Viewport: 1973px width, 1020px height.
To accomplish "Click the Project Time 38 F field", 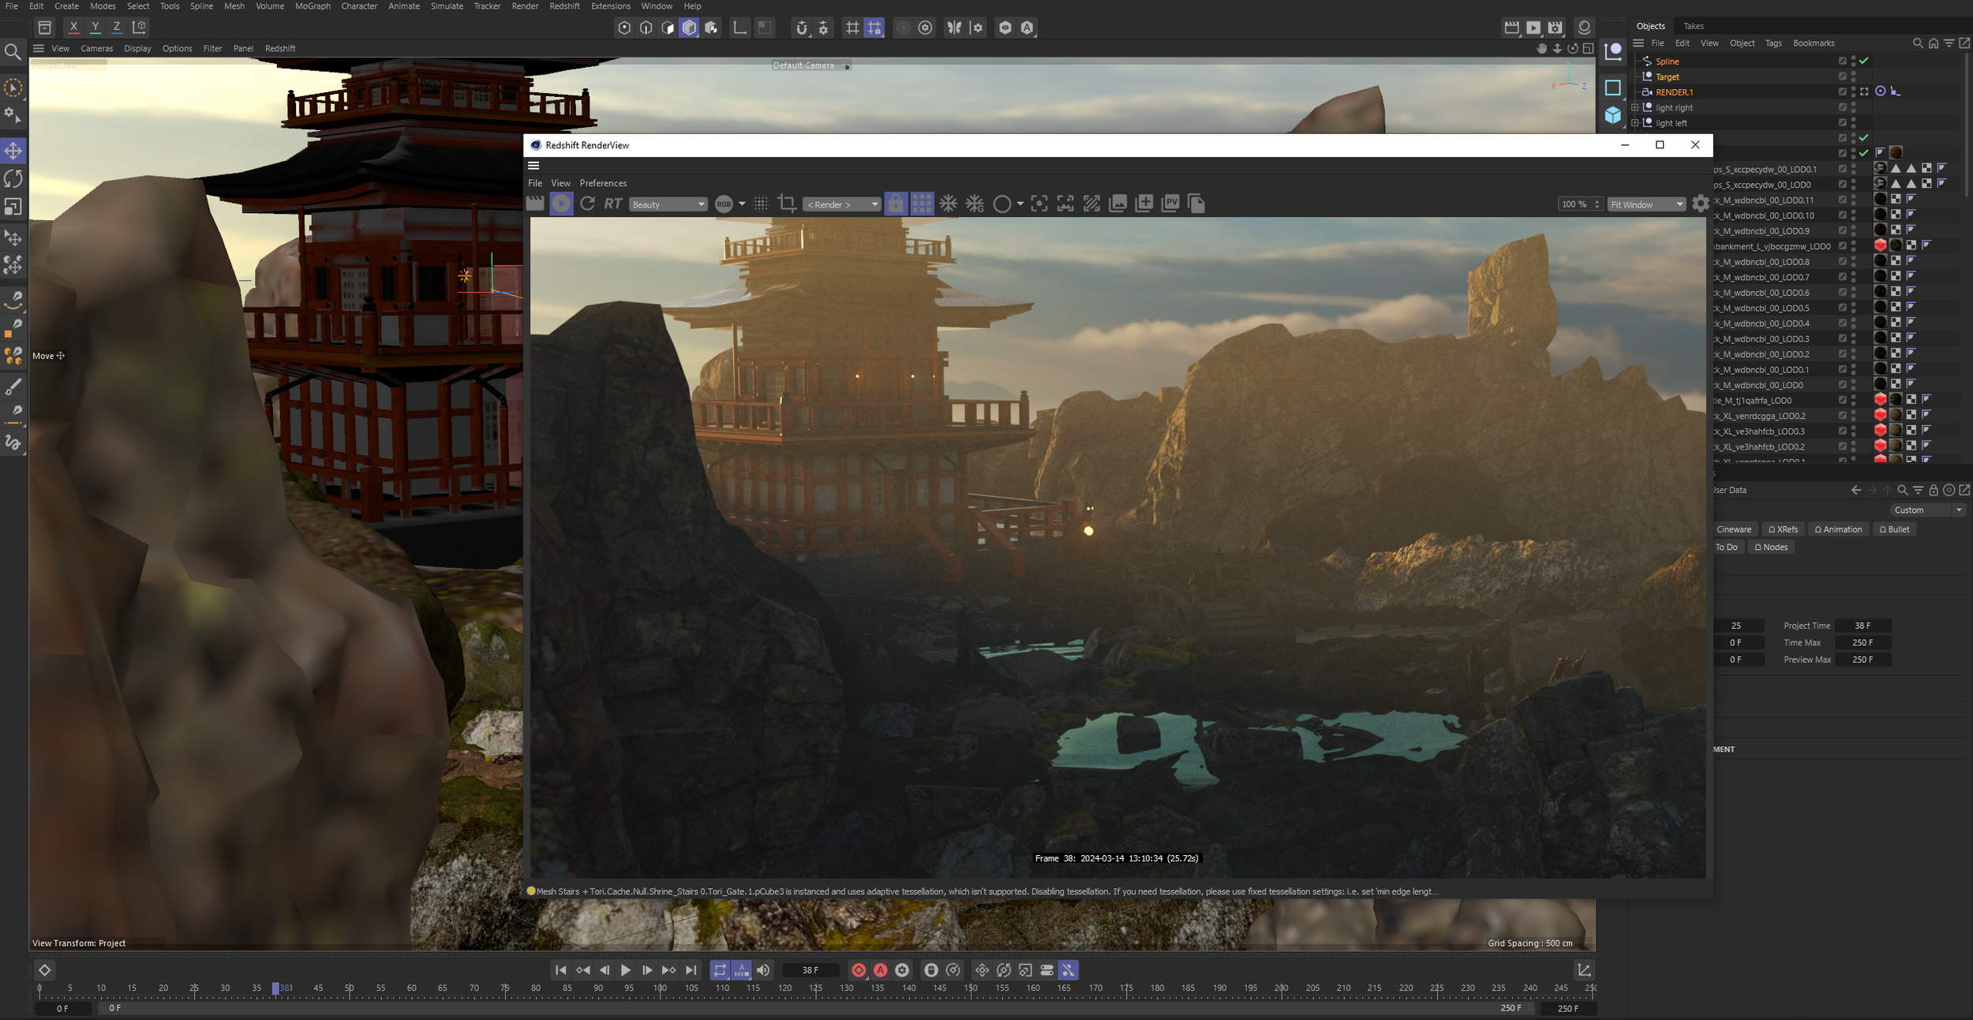I will click(x=1863, y=626).
